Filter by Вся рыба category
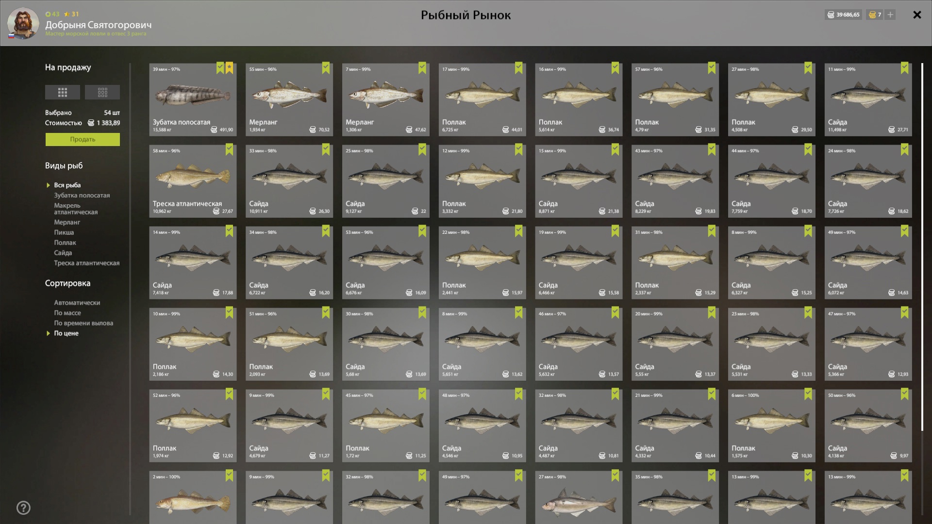 pos(67,185)
